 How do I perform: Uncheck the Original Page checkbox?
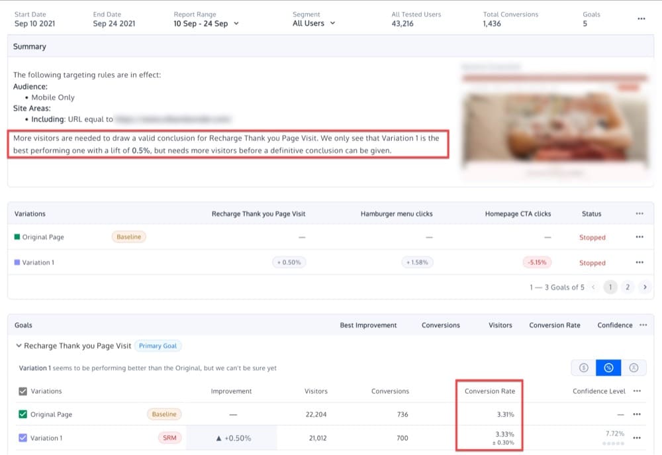23,414
